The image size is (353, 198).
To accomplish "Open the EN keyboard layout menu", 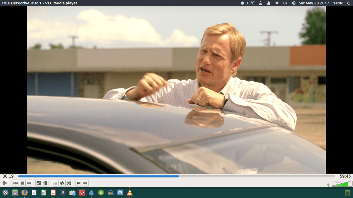I will pos(285,3).
